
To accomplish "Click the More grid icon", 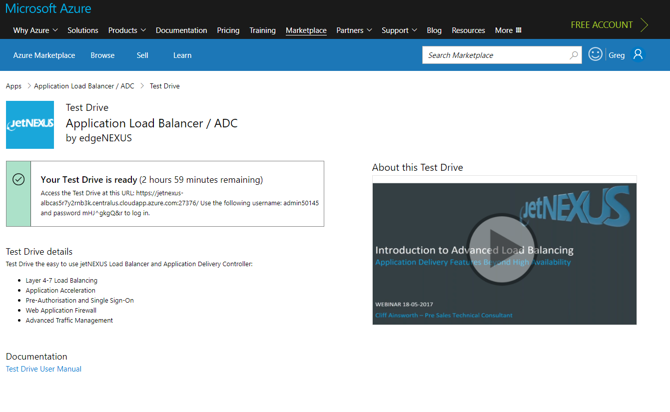I will (x=519, y=30).
